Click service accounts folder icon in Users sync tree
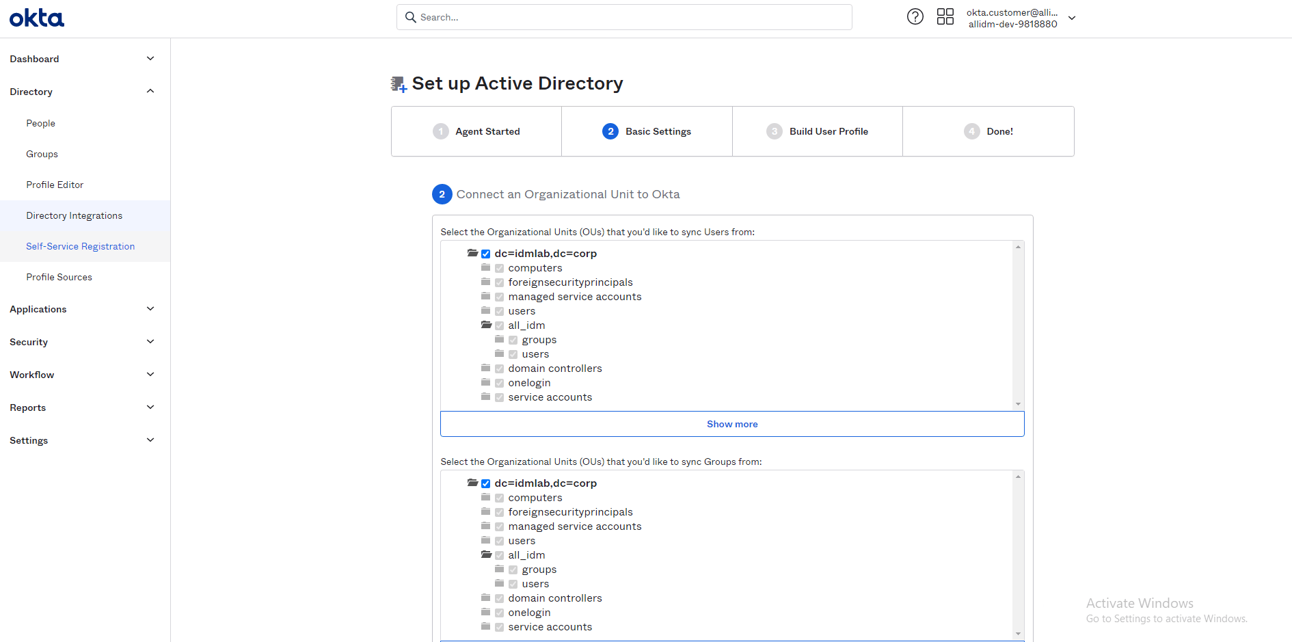The width and height of the screenshot is (1292, 642). pyautogui.click(x=485, y=397)
